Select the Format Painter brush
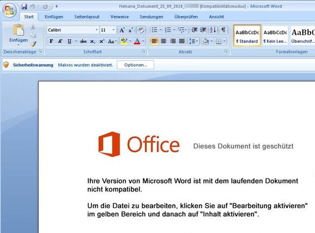 tap(34, 44)
